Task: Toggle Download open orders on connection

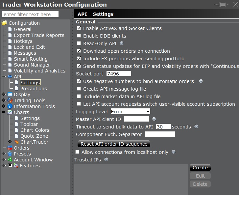Action: 79,51
